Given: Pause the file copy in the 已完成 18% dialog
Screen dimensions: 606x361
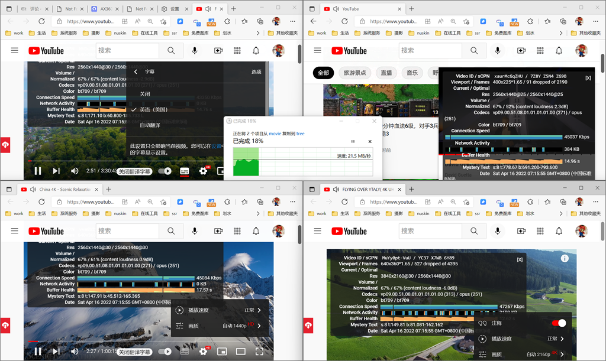Looking at the screenshot, I should [353, 142].
